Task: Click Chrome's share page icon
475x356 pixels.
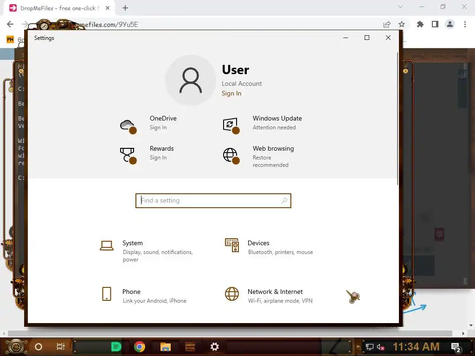Action: 386,24
